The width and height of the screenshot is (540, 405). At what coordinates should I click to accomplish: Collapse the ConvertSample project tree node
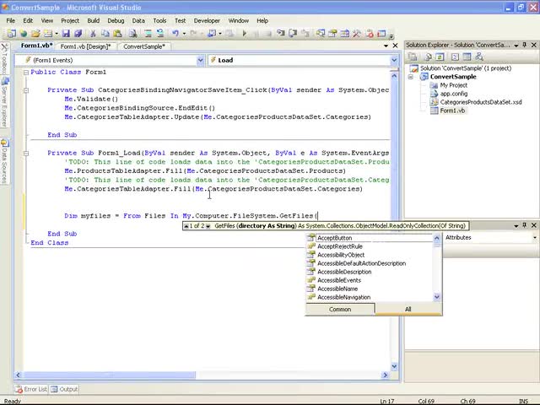[411, 77]
